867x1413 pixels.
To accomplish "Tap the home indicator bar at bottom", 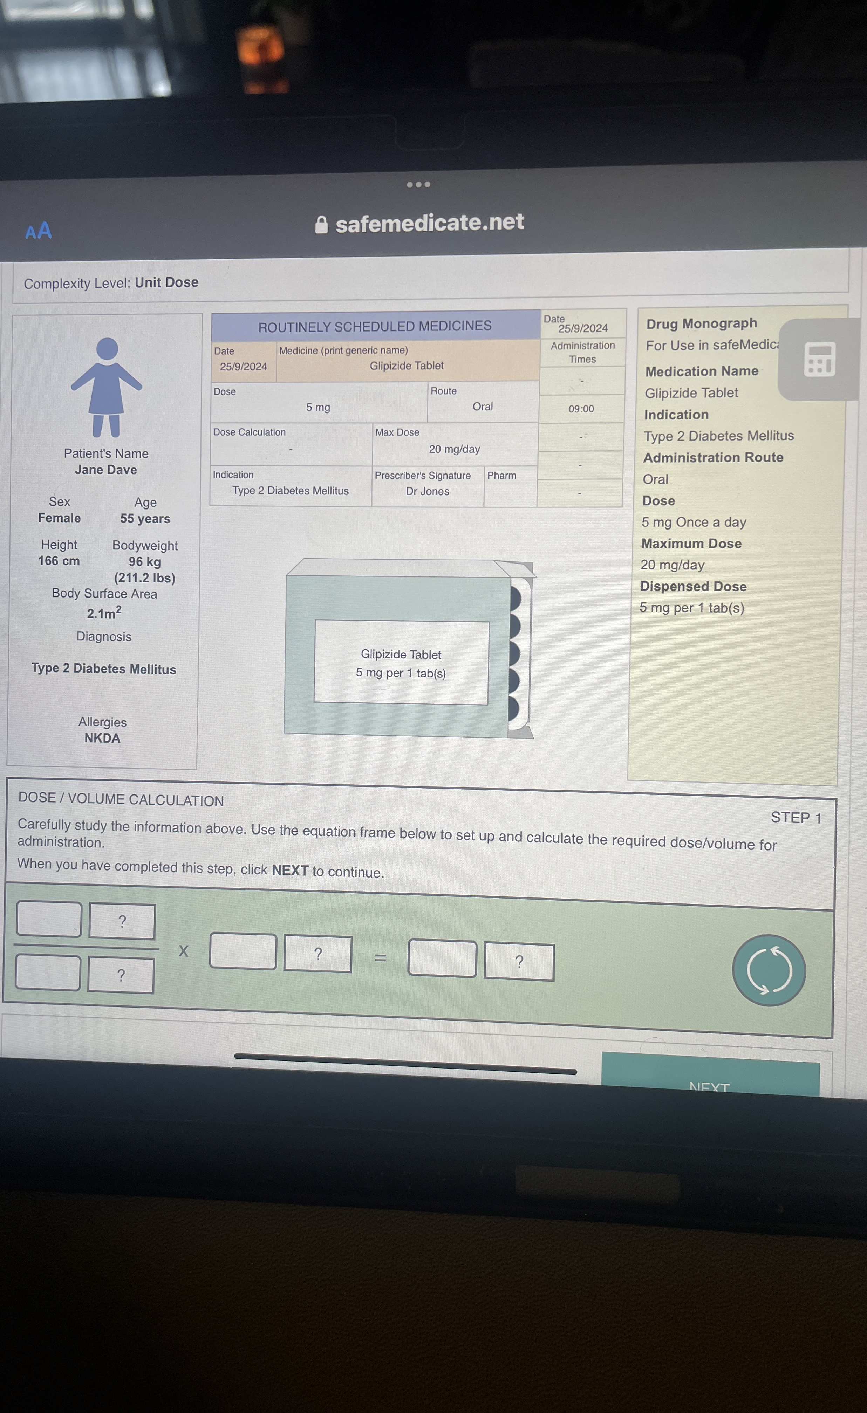I will pyautogui.click(x=405, y=1064).
